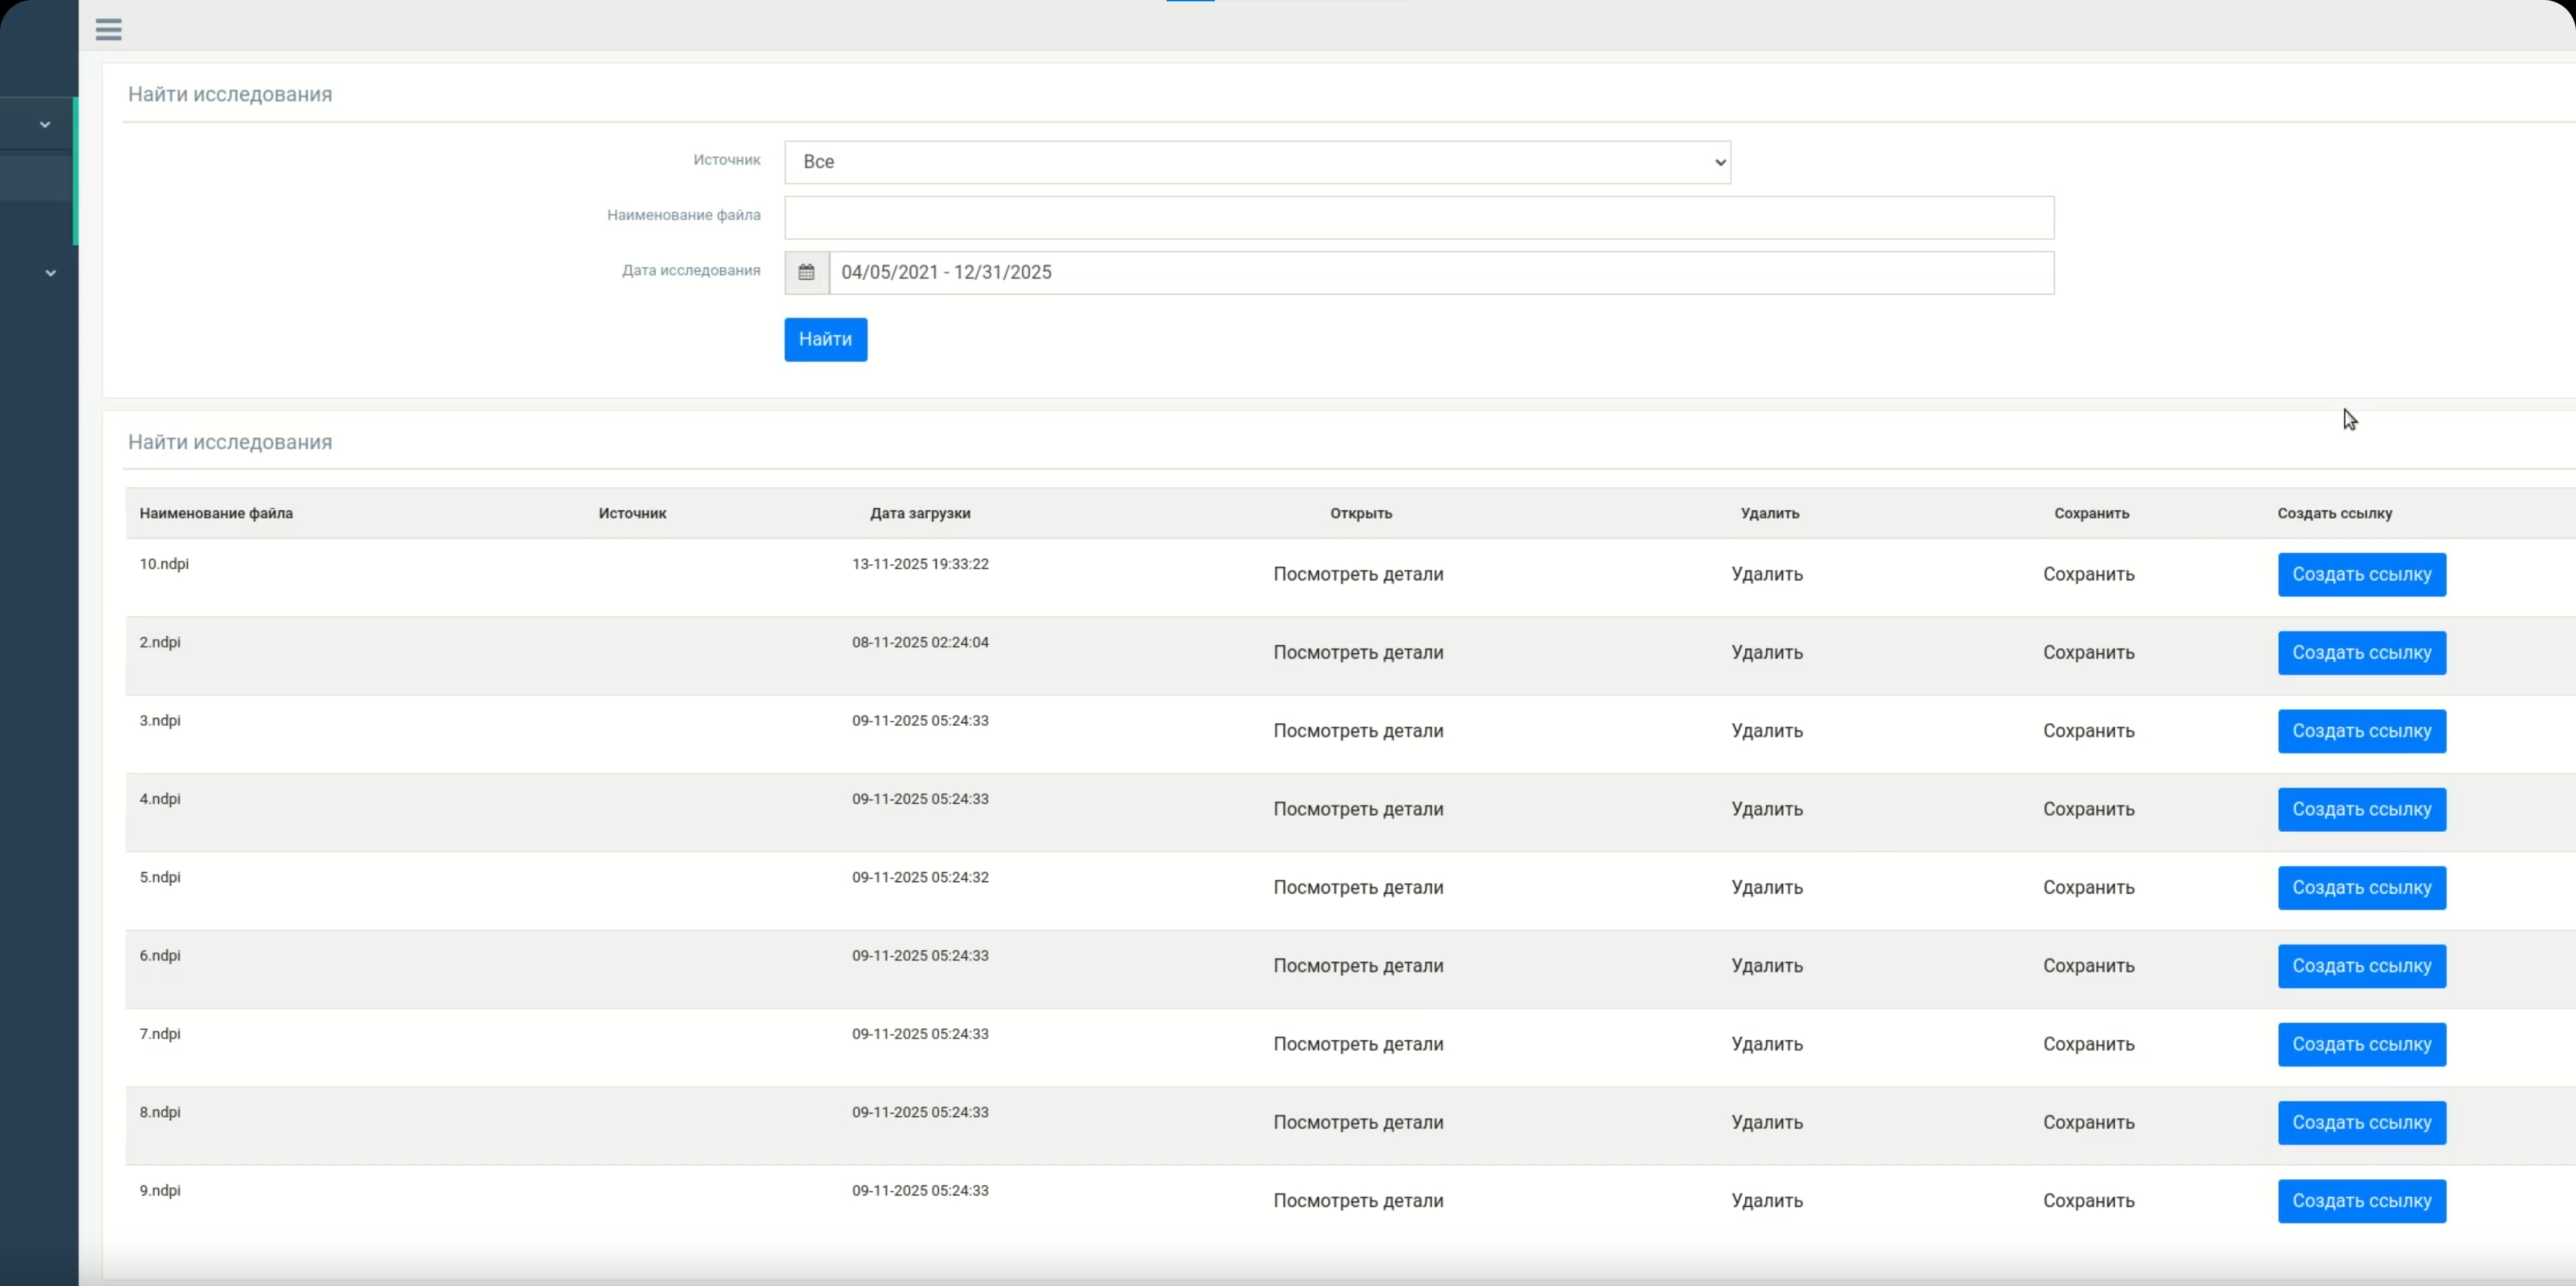Delete the 3.ndpi file
Screen dimensions: 2576x1286
(x=1767, y=731)
